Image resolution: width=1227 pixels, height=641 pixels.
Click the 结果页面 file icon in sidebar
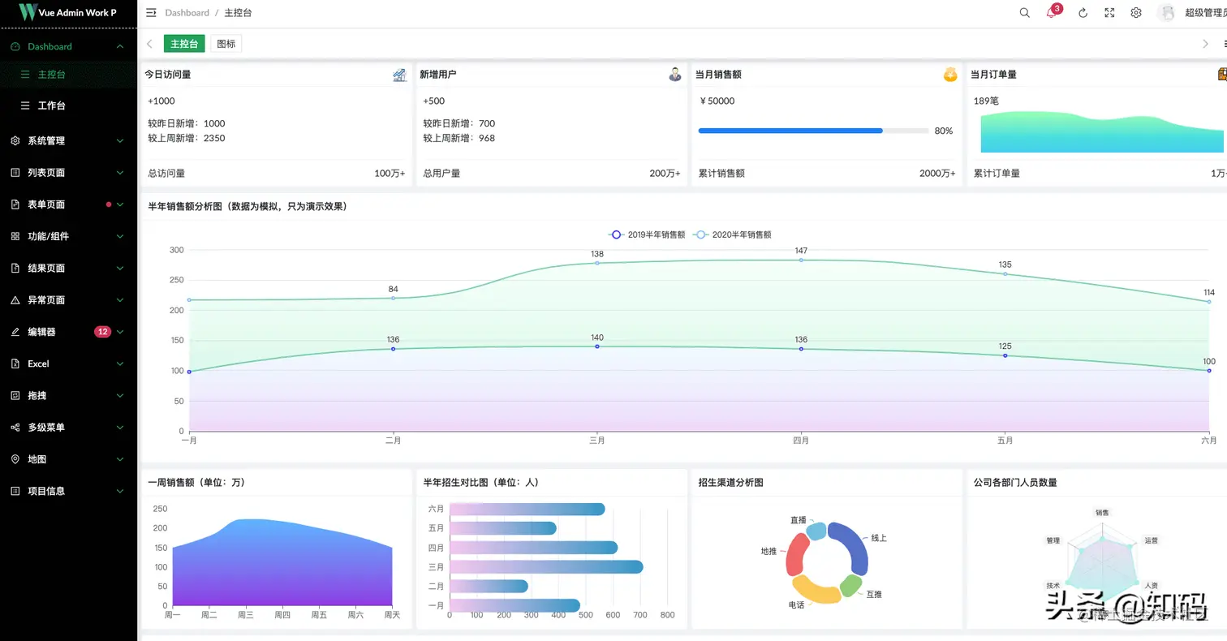(x=15, y=269)
